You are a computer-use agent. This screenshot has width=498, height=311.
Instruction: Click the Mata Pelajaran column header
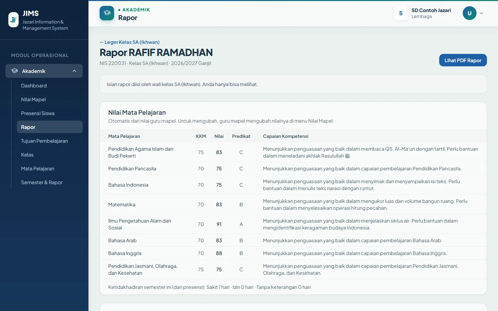pyautogui.click(x=124, y=136)
